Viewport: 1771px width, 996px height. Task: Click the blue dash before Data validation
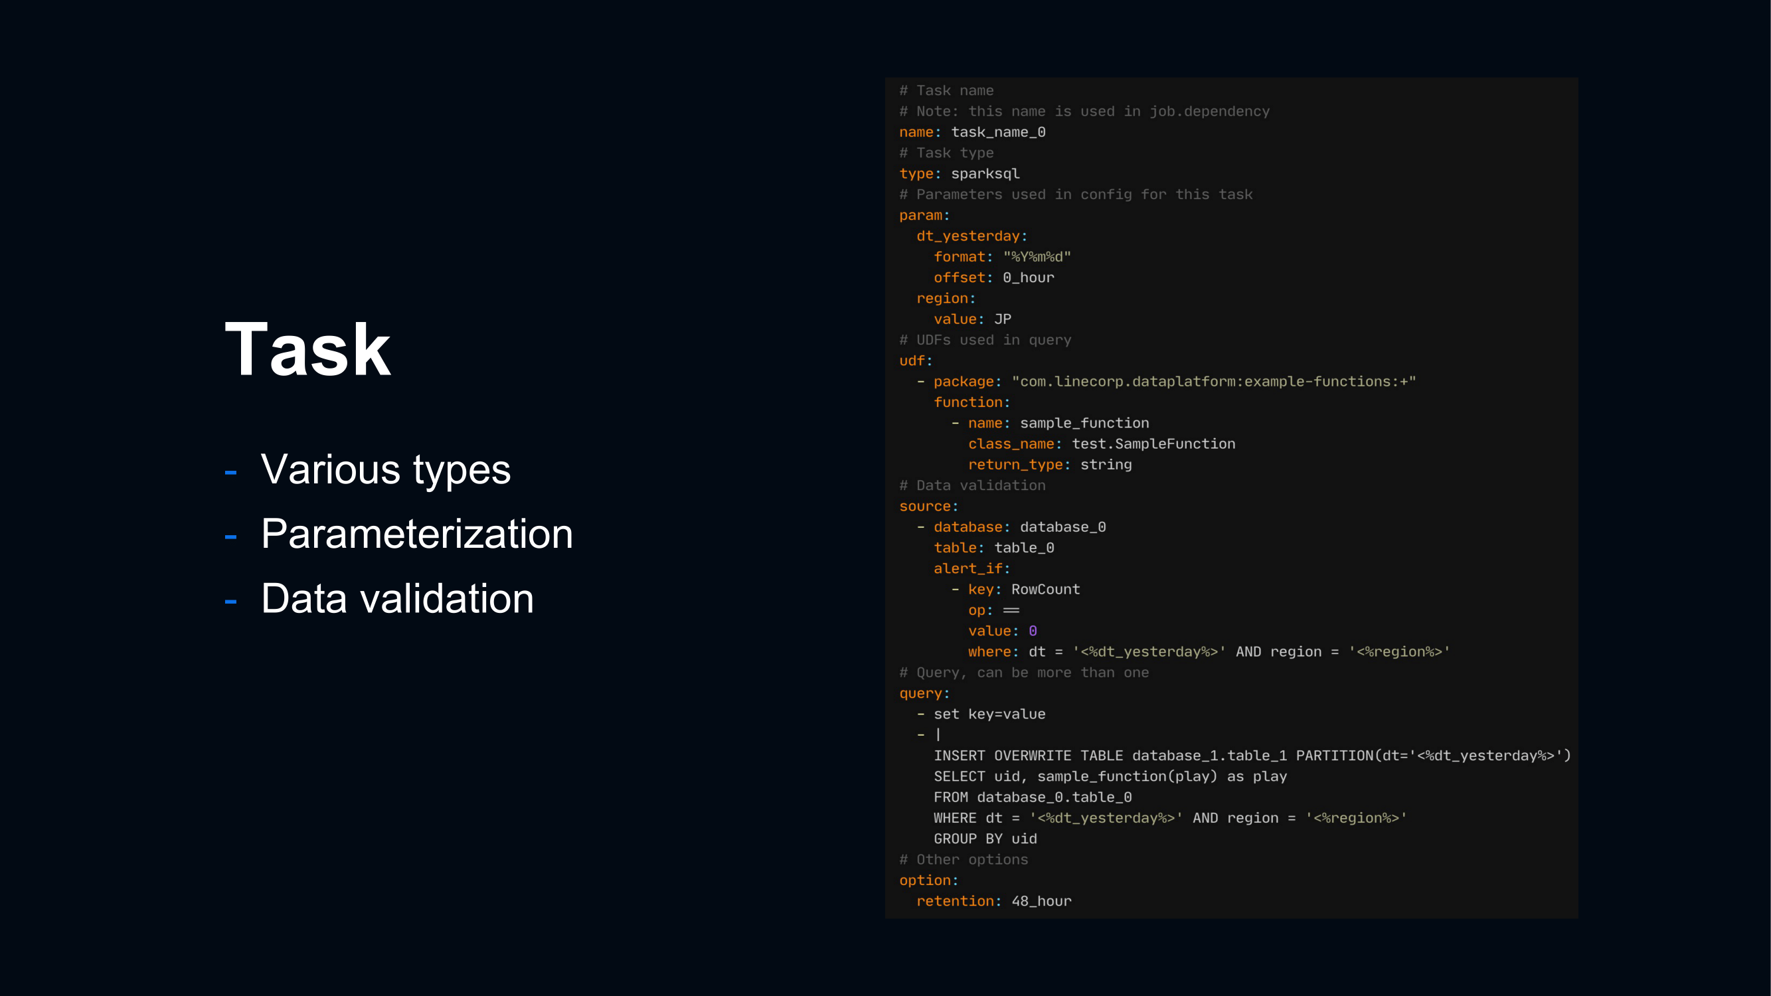click(231, 602)
